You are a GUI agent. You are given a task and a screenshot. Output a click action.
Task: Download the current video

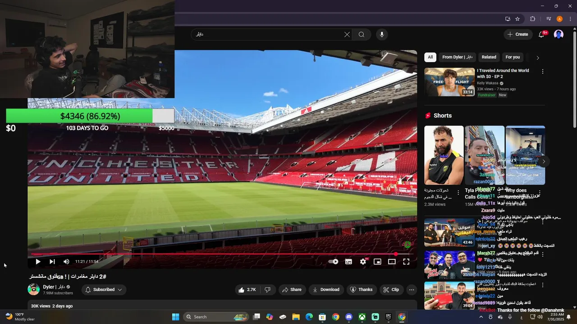326,290
